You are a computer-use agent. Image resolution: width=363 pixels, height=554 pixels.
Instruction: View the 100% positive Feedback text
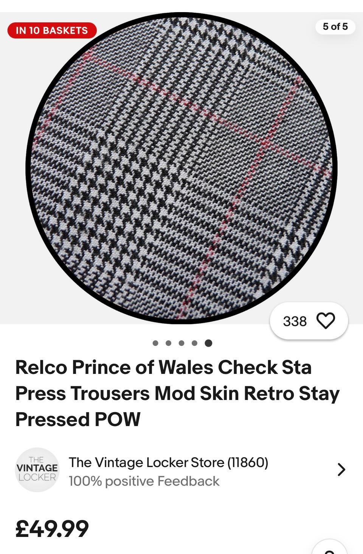pyautogui.click(x=144, y=481)
